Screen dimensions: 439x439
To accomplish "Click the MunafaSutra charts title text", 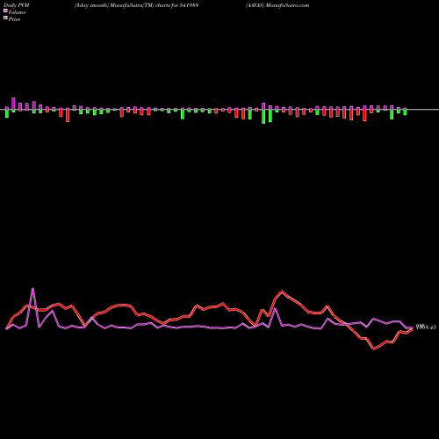I will point(136,5).
